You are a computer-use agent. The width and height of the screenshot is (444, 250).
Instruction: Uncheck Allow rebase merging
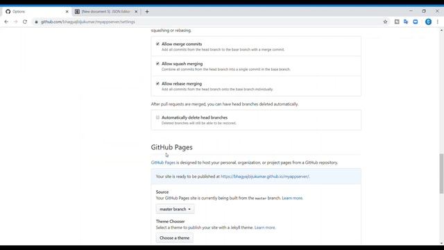click(157, 83)
